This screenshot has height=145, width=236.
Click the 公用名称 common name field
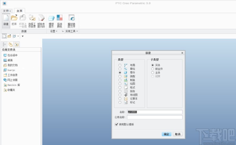click(155, 117)
